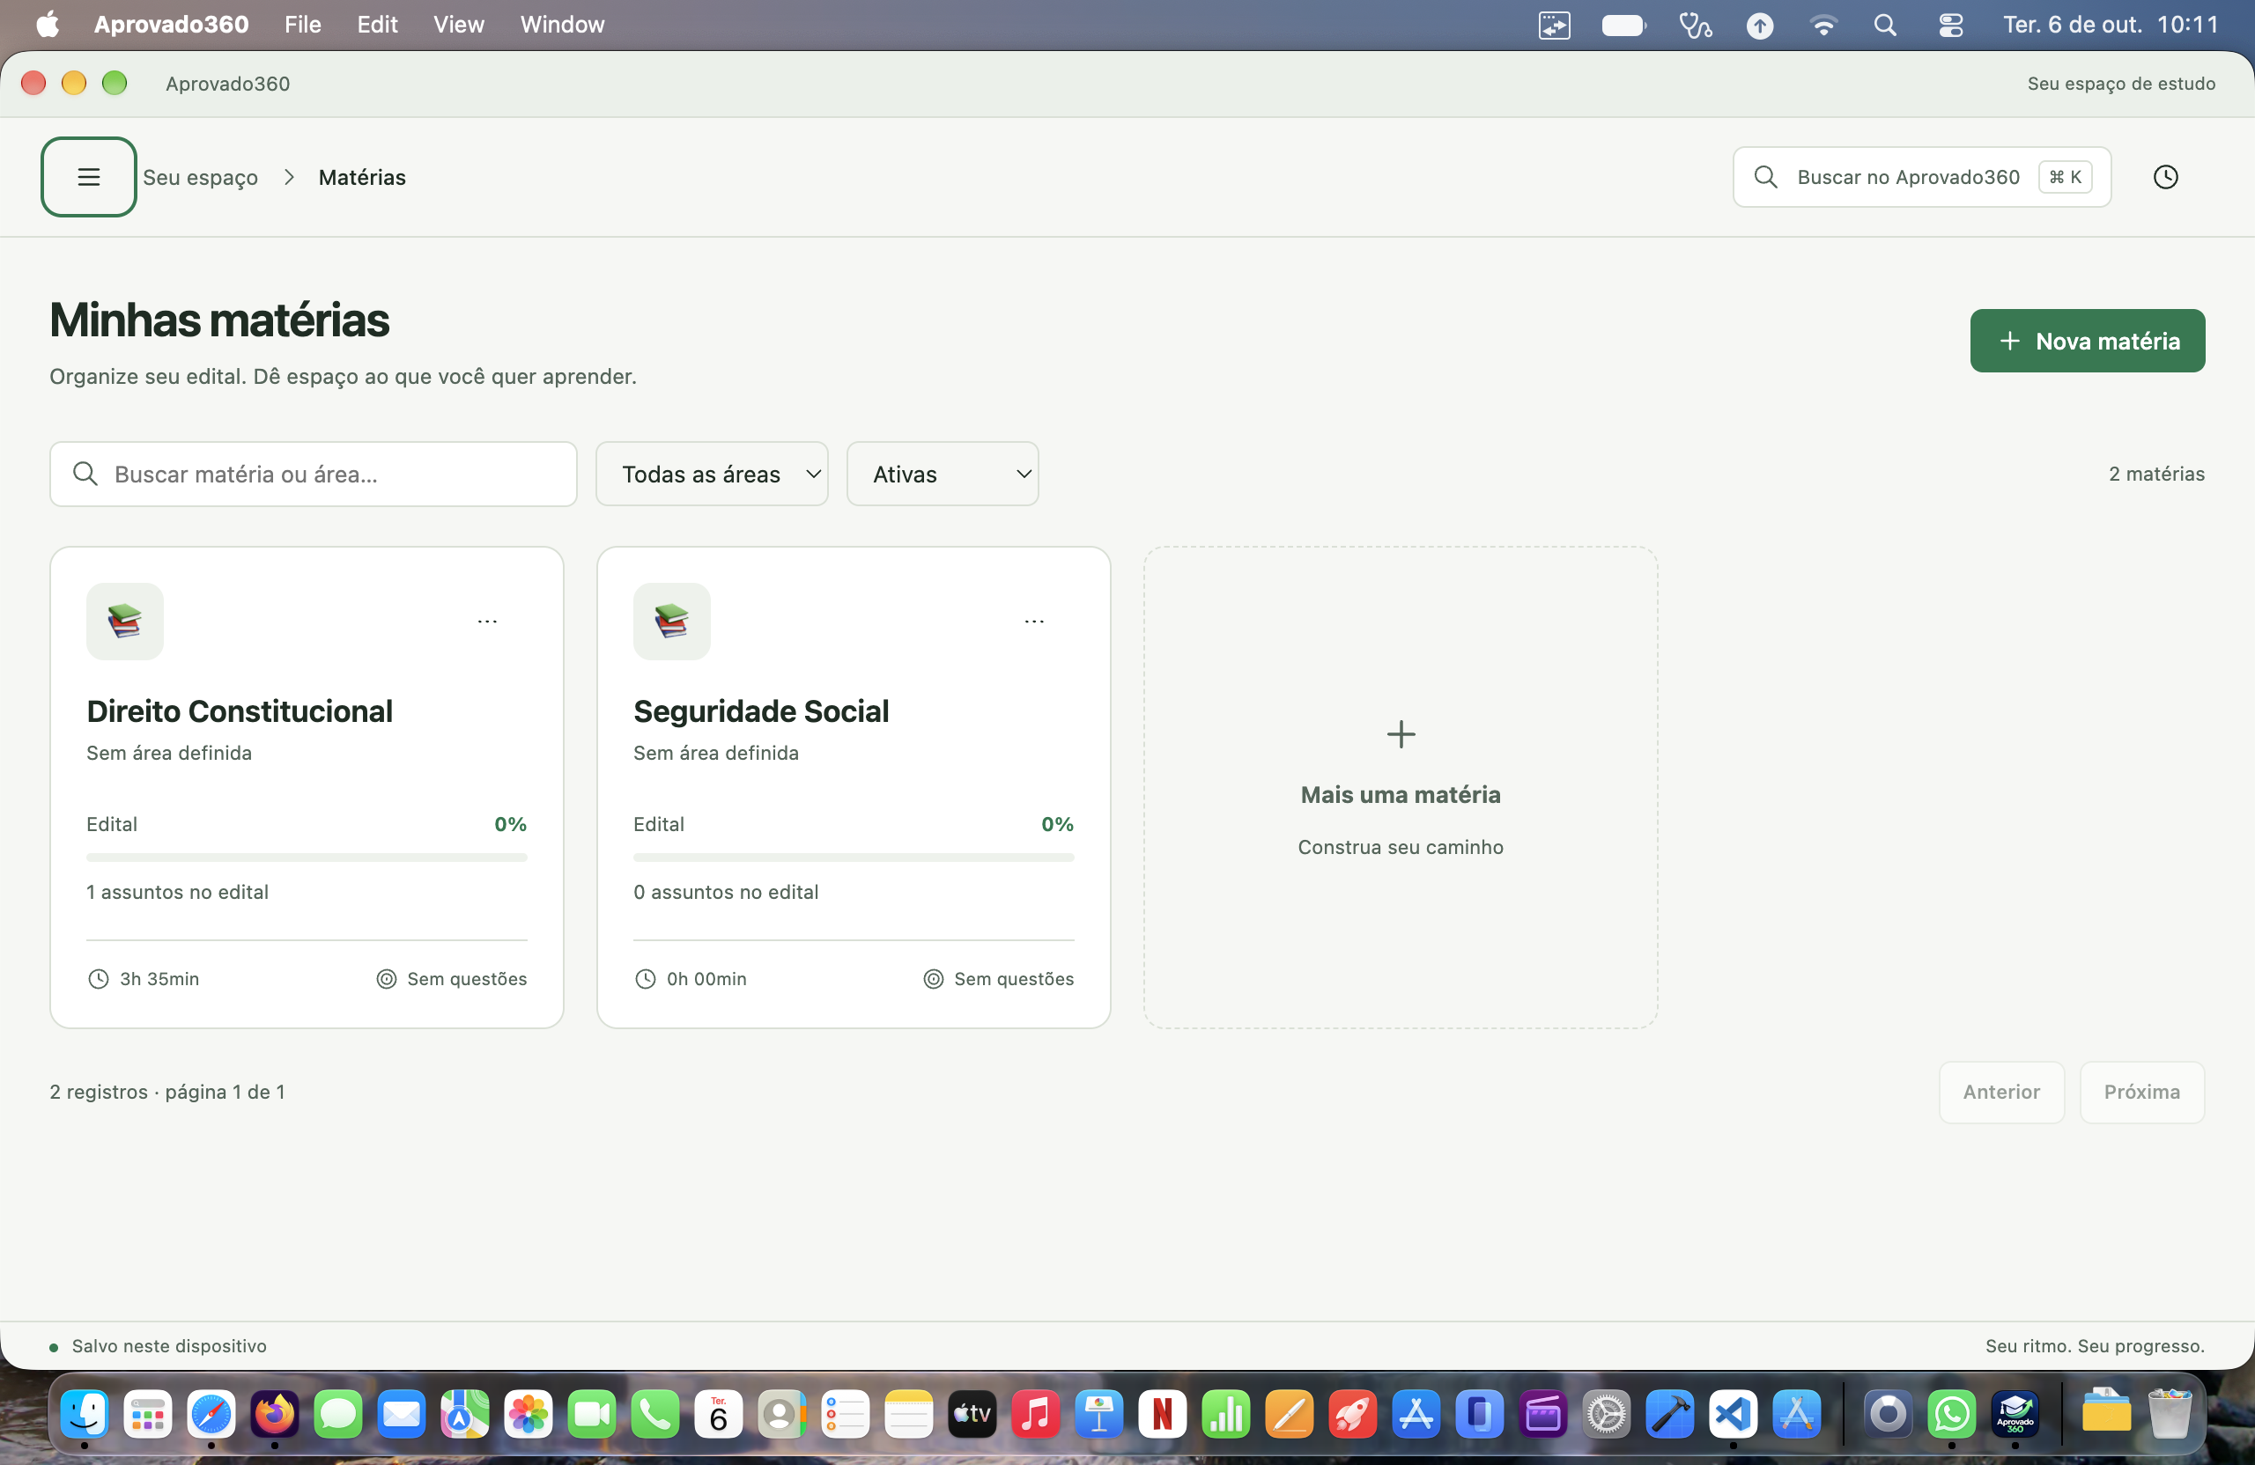Open the Seguridade Social card options menu

coord(1034,622)
